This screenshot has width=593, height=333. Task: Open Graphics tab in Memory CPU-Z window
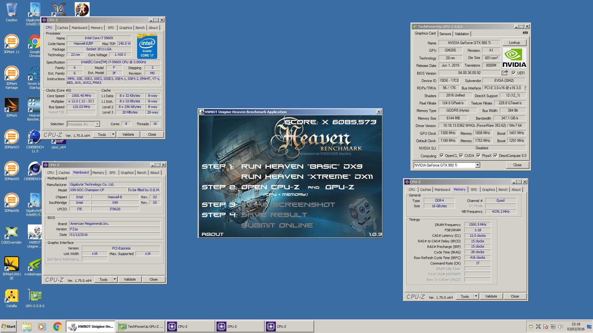point(488,190)
